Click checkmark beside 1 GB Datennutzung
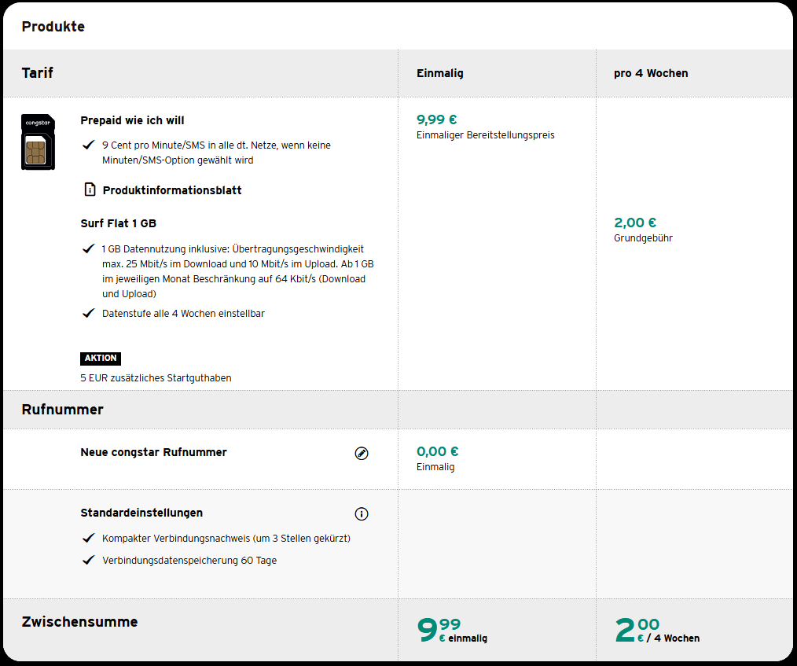The height and width of the screenshot is (666, 797). [x=89, y=249]
